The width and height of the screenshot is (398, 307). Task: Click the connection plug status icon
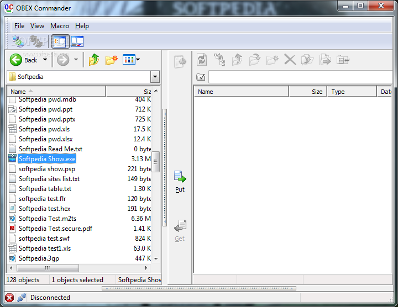[22, 298]
